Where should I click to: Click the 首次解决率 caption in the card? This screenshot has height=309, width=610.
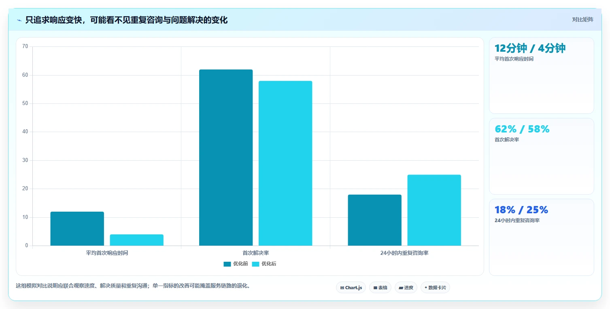[507, 140]
